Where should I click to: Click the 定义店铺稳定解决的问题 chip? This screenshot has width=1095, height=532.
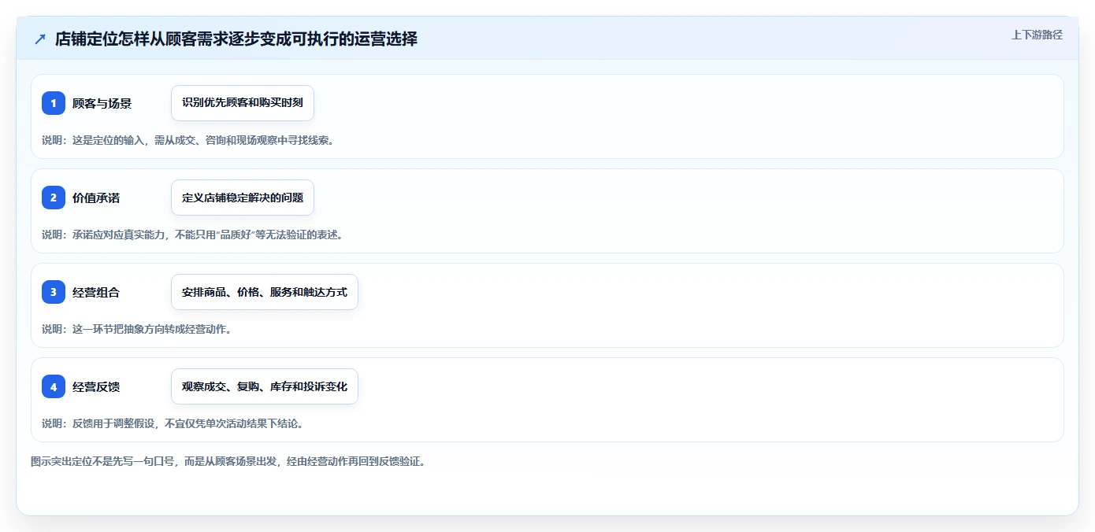click(x=243, y=198)
